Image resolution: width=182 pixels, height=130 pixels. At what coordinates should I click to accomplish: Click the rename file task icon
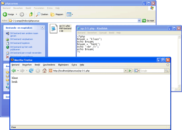[x=7, y=33]
